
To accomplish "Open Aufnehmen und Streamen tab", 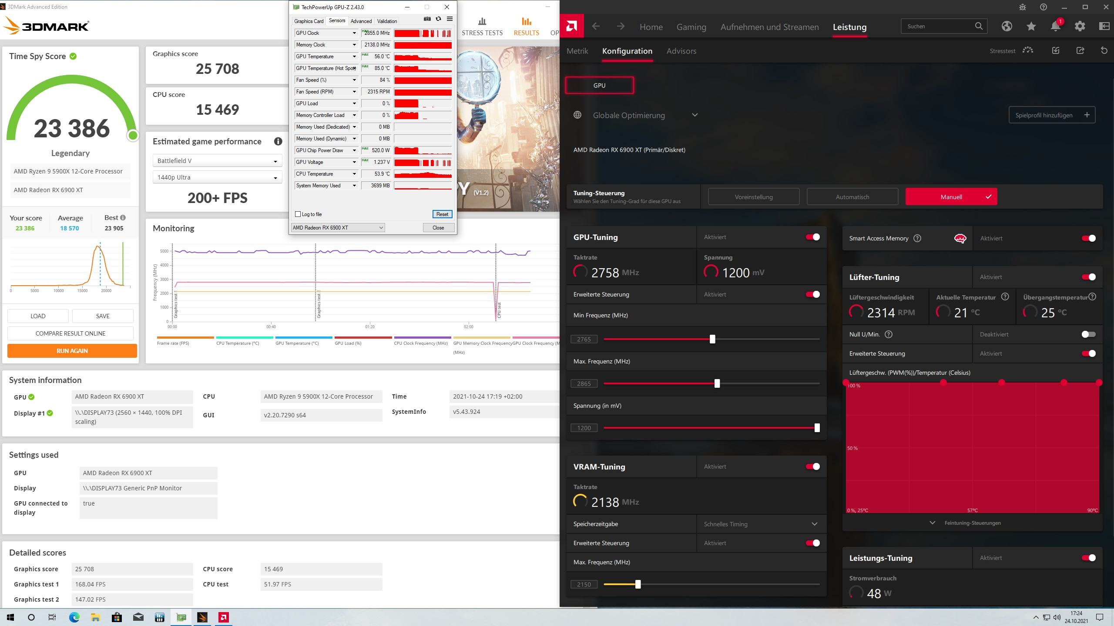I will coord(769,27).
